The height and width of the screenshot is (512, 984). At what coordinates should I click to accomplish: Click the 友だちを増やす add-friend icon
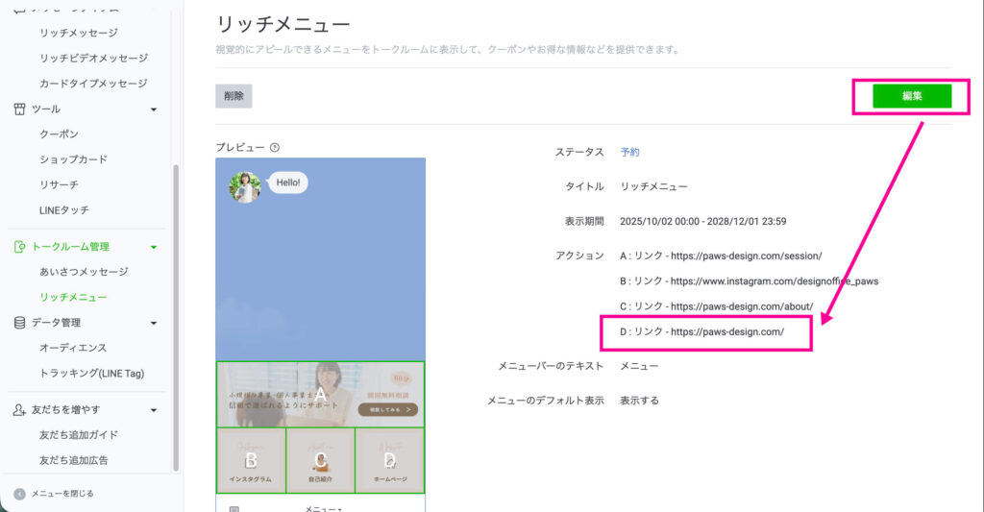tap(19, 410)
